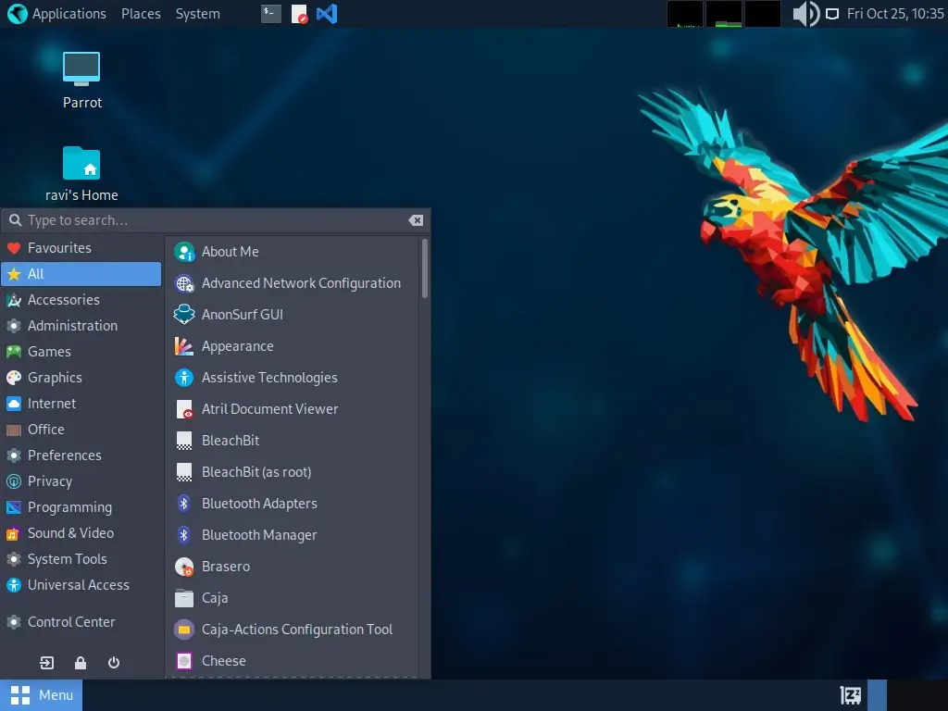
Task: Launch Bluetooth Manager
Action: tap(259, 535)
